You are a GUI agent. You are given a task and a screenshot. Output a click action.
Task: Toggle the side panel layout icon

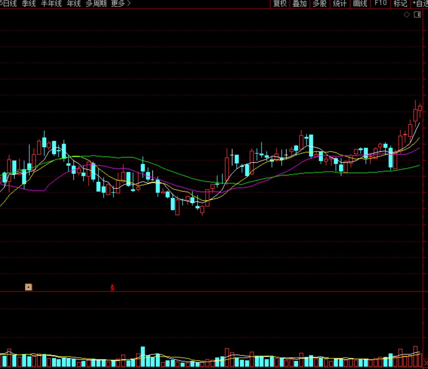pos(417,15)
